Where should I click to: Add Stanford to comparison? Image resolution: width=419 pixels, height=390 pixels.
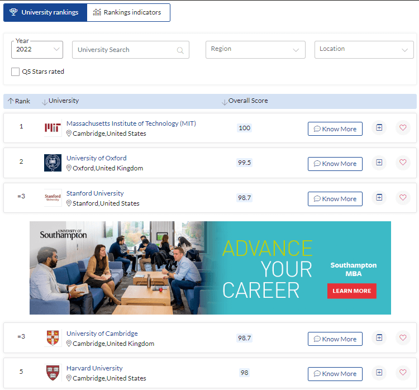(x=379, y=198)
